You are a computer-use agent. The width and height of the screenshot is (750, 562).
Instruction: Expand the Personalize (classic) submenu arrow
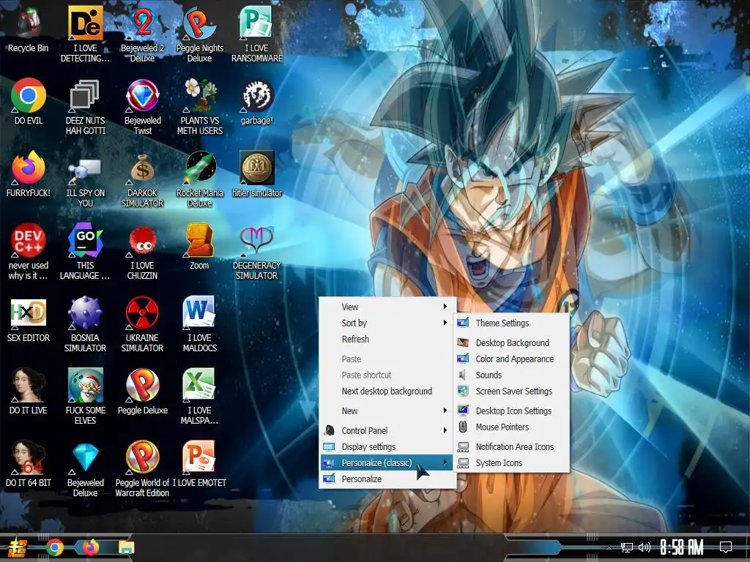445,462
